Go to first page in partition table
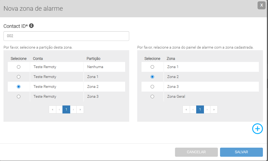 coord(53,109)
